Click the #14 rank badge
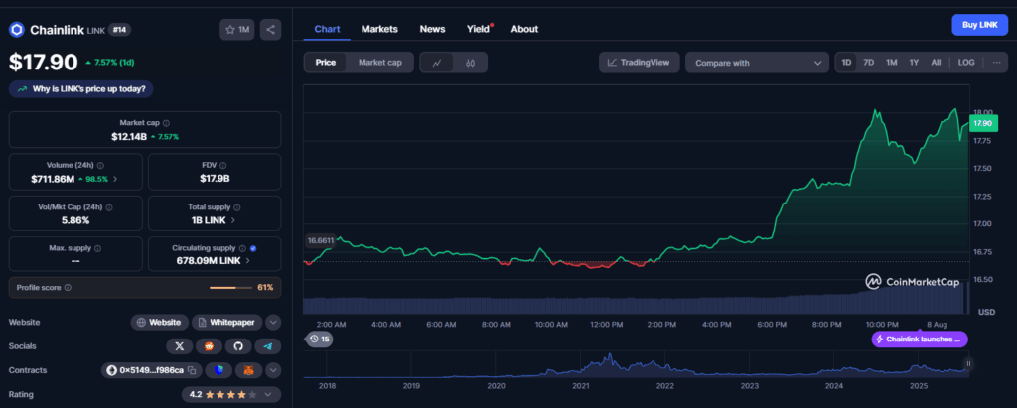 [x=119, y=29]
